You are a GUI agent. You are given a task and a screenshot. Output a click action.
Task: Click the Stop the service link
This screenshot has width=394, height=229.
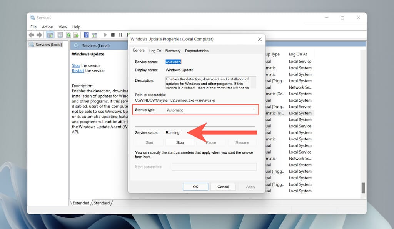(76, 65)
